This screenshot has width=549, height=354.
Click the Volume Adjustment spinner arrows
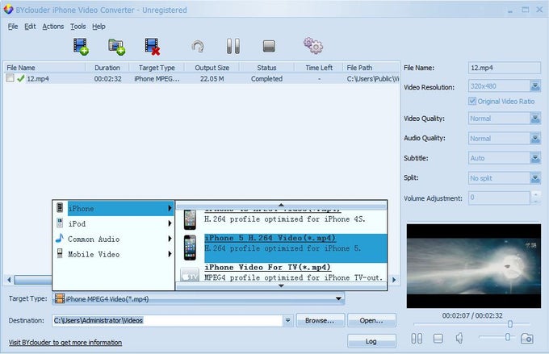tap(536, 198)
